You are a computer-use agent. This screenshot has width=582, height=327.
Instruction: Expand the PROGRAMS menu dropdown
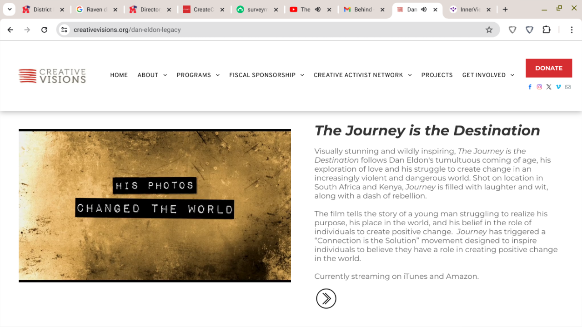pyautogui.click(x=198, y=75)
